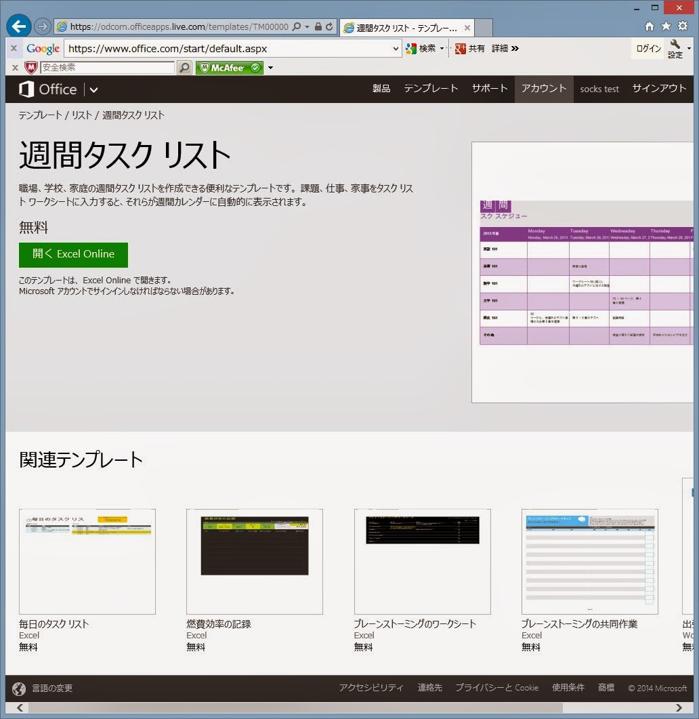Close the Google toolbar with its X
Viewport: 699px width, 719px height.
[x=14, y=48]
